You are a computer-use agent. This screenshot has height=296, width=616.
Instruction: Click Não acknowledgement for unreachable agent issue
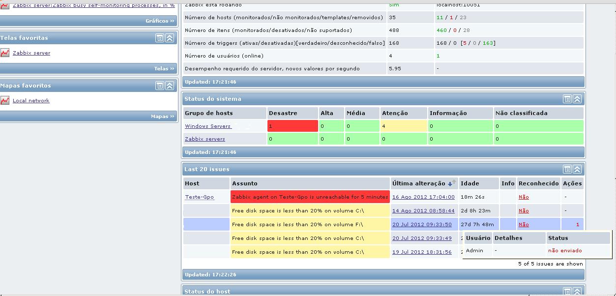[524, 197]
